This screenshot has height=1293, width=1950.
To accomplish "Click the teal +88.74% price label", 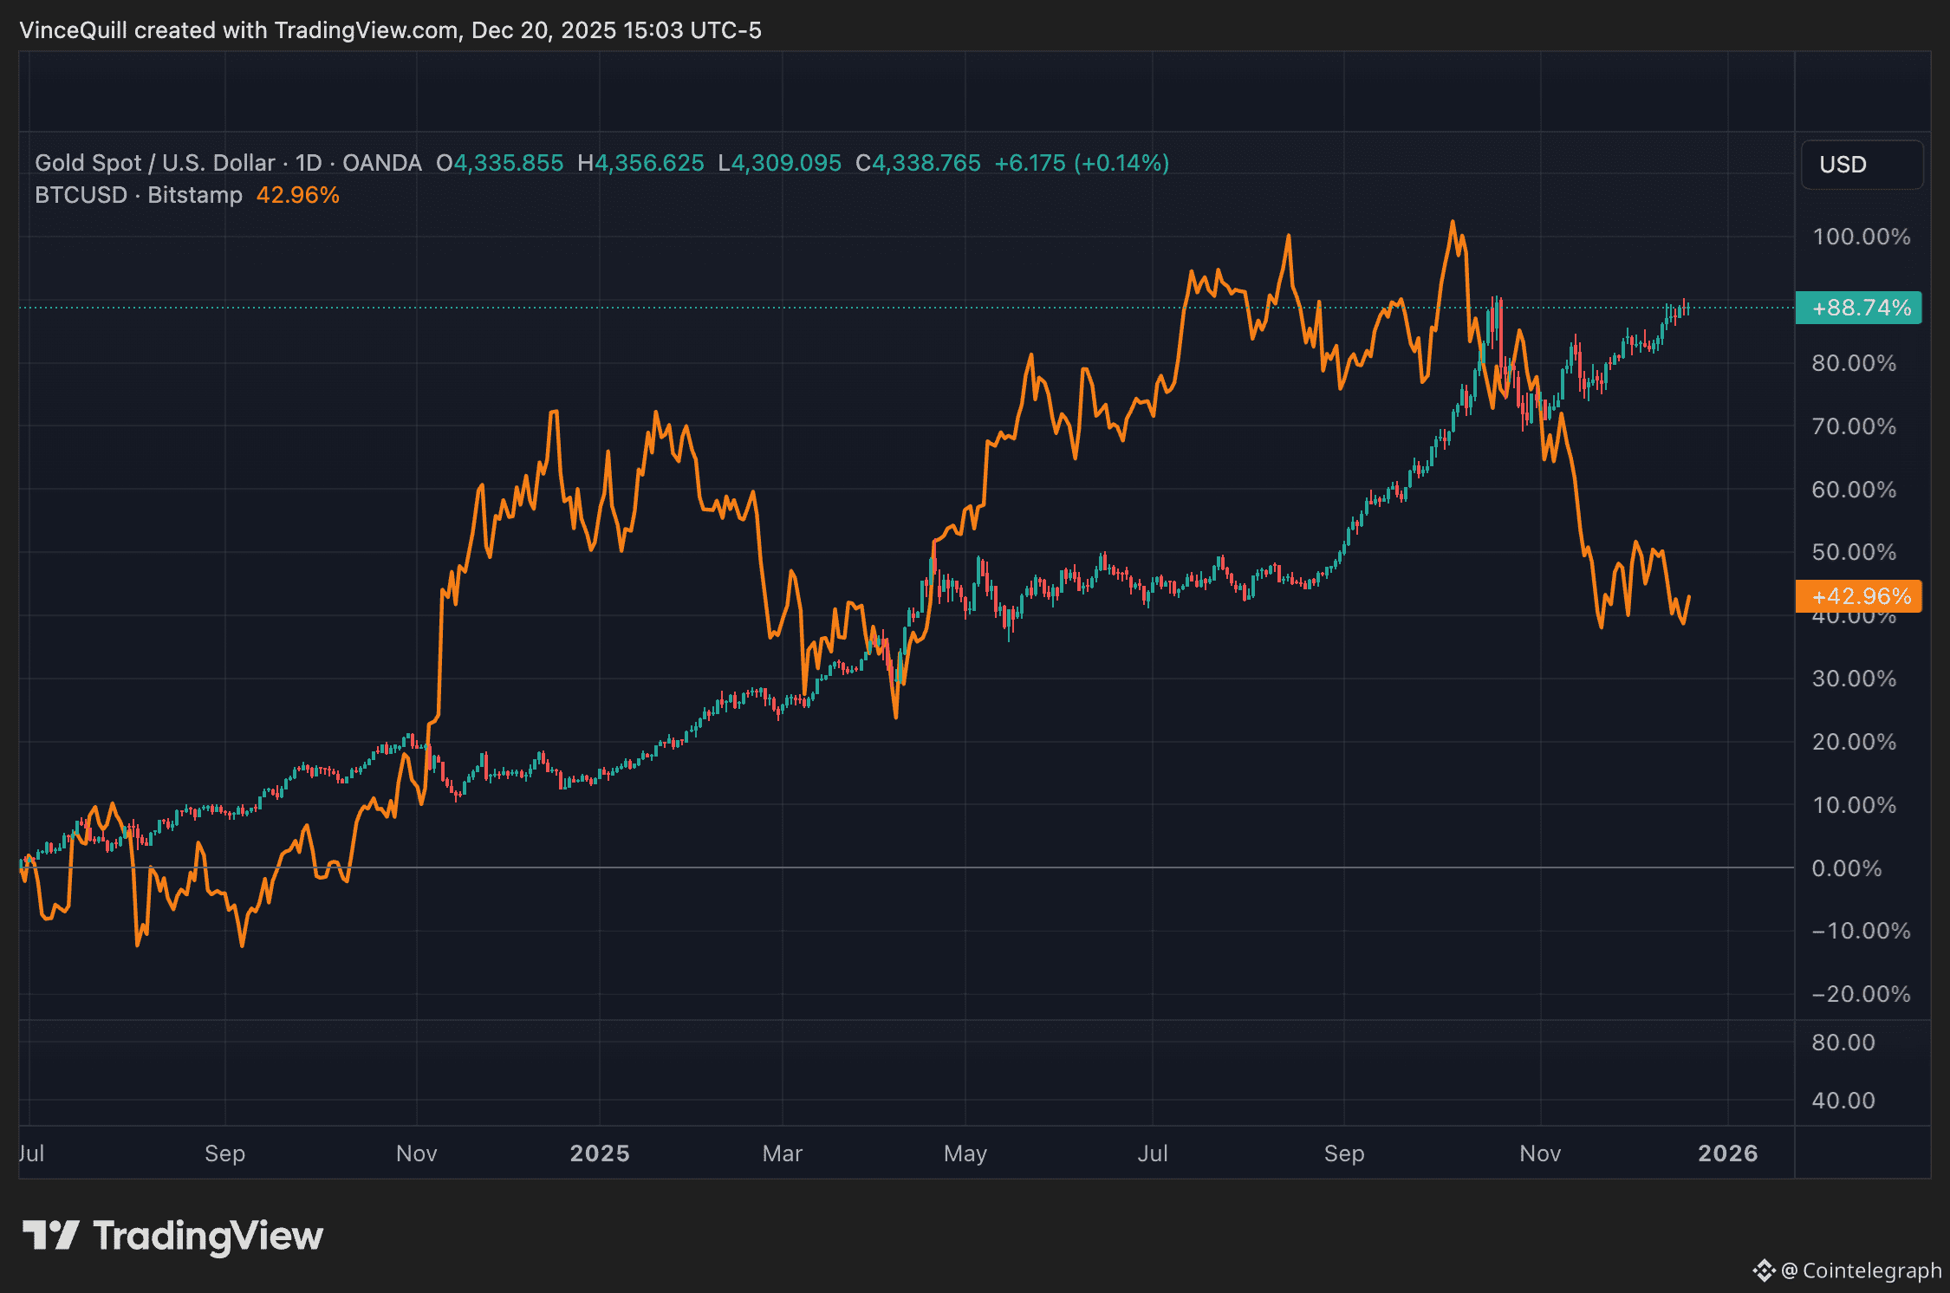I will tap(1858, 307).
